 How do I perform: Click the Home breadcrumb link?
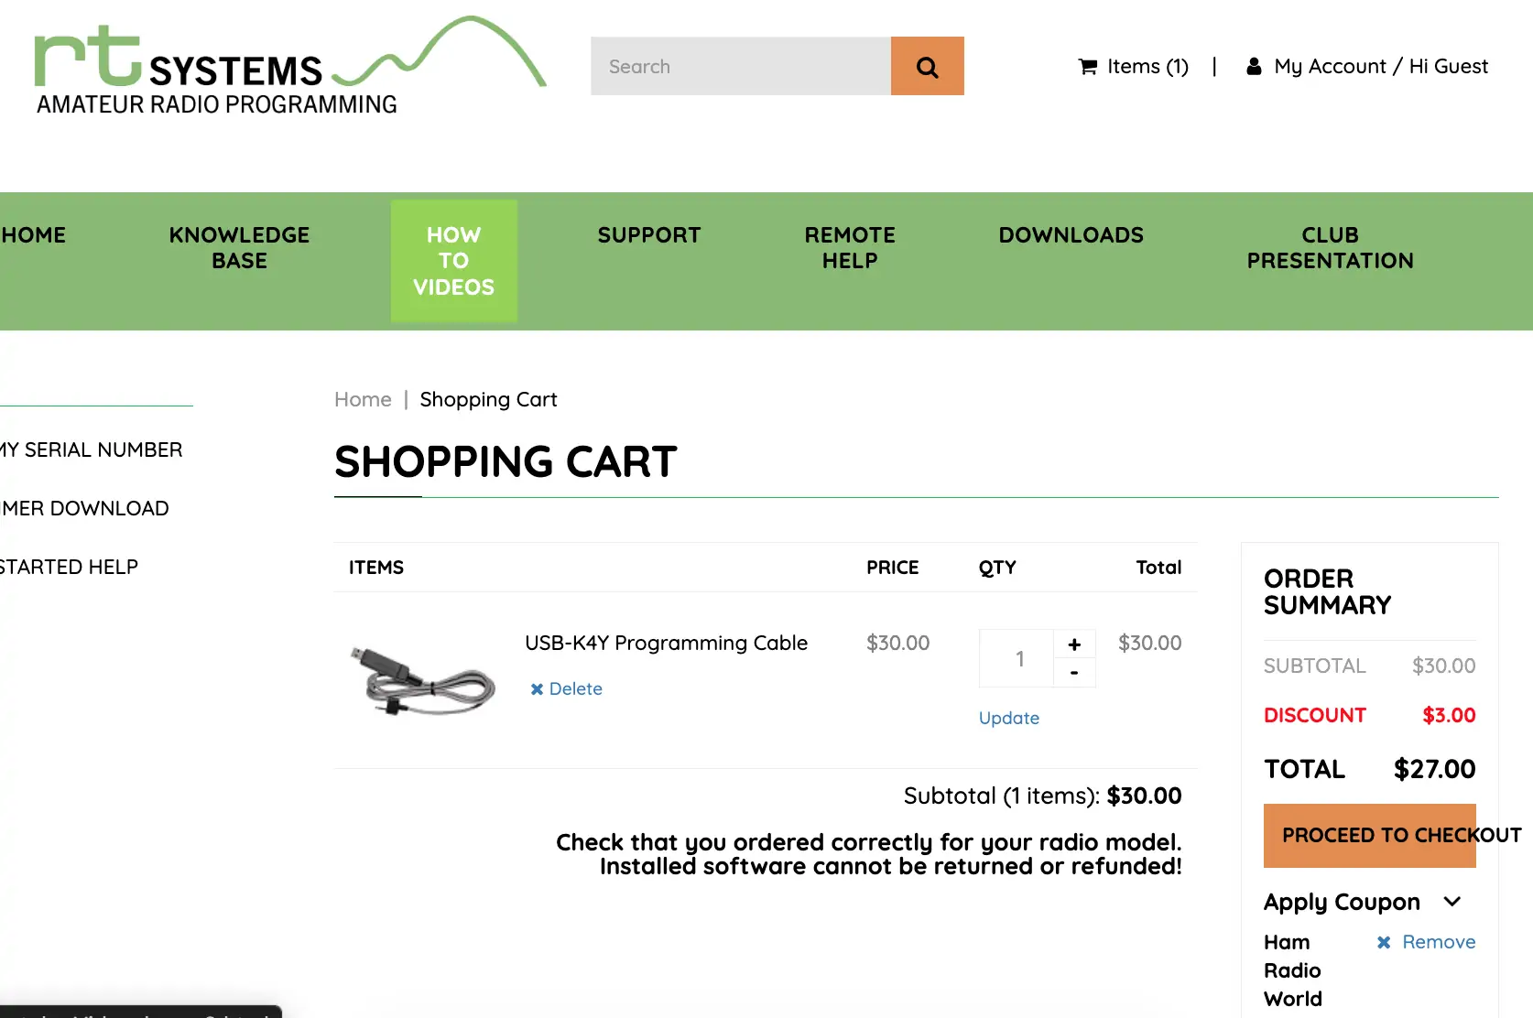[x=363, y=399]
